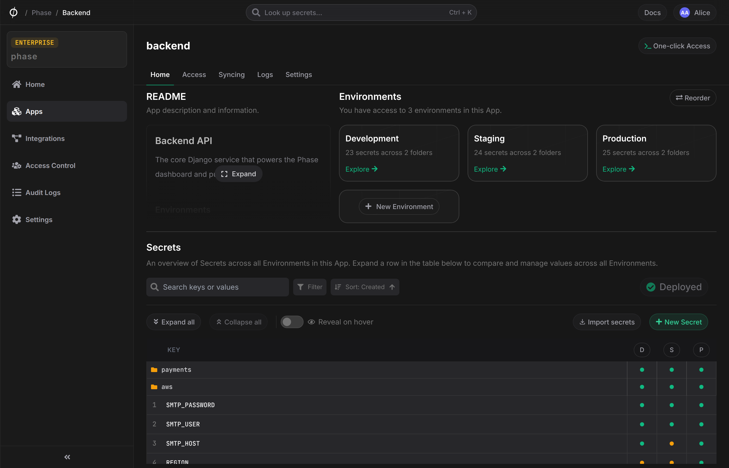Click the P environment column header

[701, 350]
